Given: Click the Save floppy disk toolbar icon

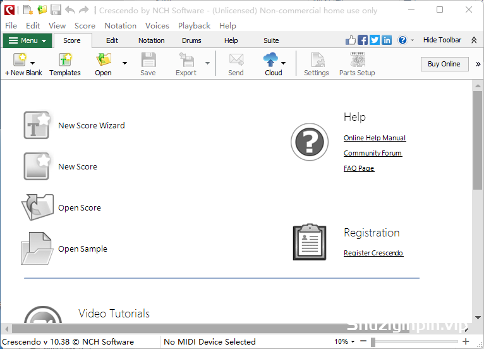Looking at the screenshot, I should click(x=148, y=59).
